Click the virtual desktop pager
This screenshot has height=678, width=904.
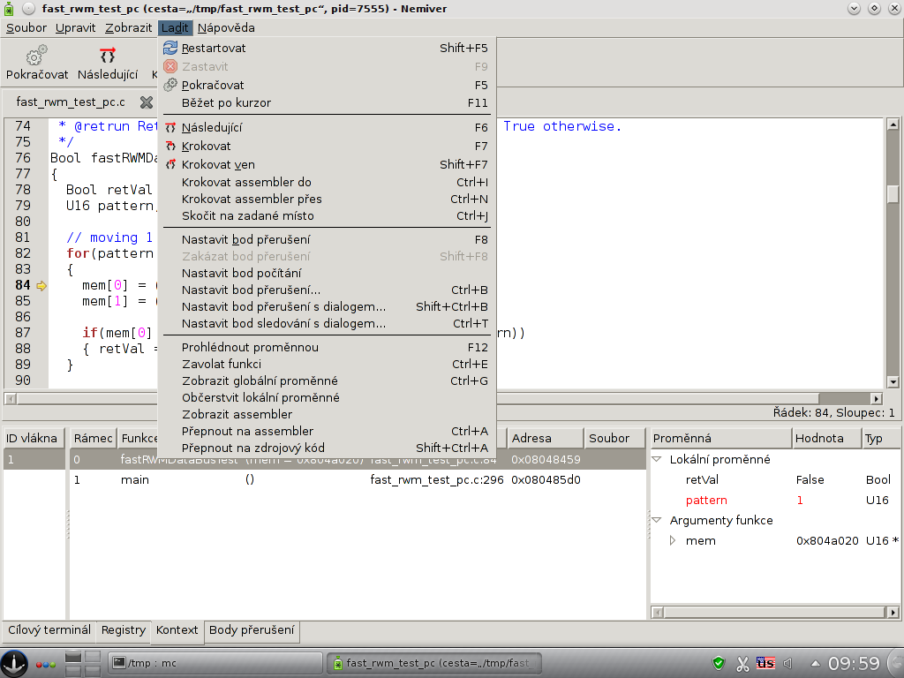pyautogui.click(x=83, y=663)
